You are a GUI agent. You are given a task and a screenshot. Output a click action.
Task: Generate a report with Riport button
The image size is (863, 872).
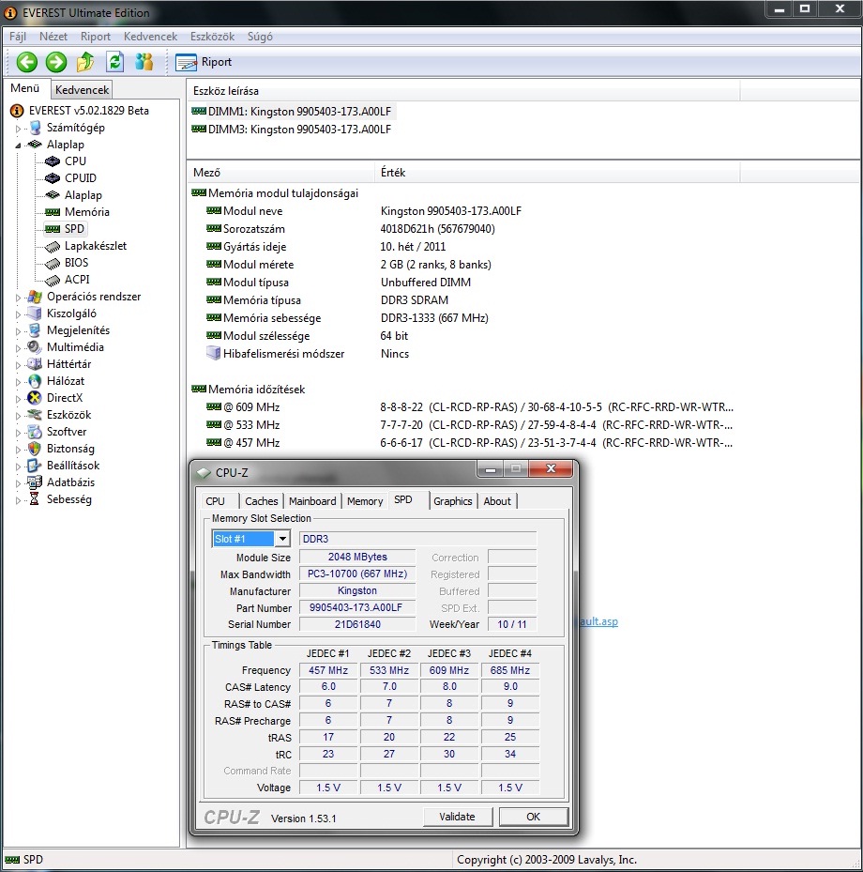[x=204, y=62]
